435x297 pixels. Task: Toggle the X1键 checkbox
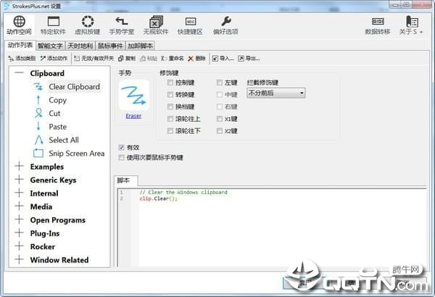coord(220,119)
